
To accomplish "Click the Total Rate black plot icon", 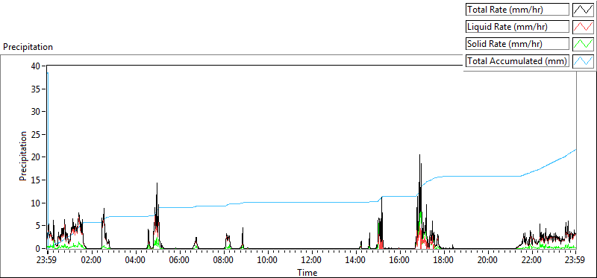I will [583, 10].
